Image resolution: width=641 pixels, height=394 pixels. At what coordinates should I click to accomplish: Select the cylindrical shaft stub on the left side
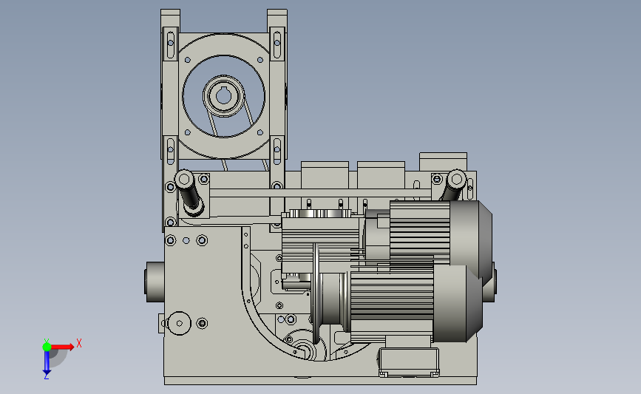point(155,282)
